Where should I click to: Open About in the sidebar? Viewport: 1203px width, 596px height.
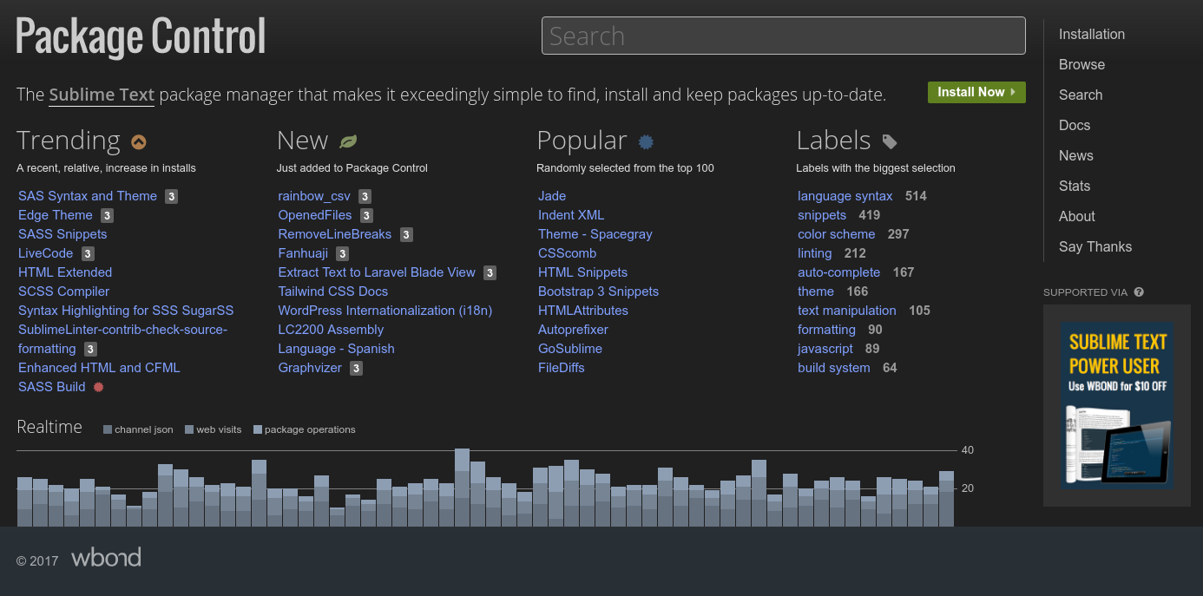[x=1077, y=217]
